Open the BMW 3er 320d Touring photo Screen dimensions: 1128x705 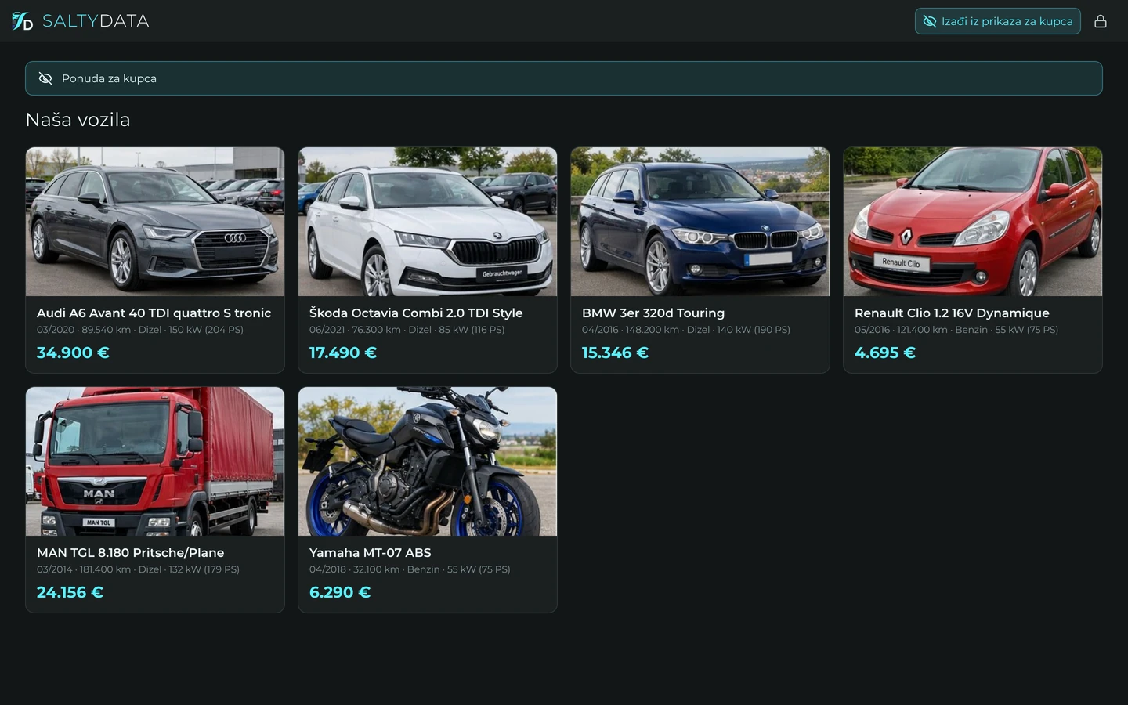(x=700, y=222)
